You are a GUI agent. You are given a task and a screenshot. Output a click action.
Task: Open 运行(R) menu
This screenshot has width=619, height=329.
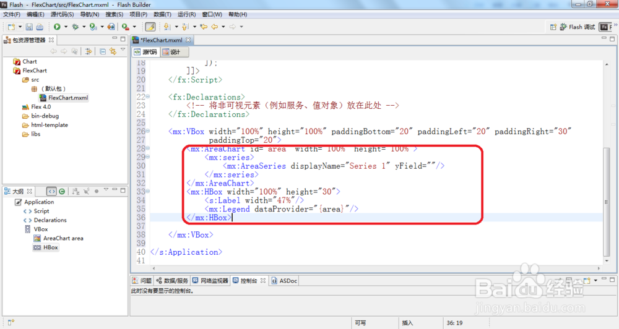tap(187, 14)
